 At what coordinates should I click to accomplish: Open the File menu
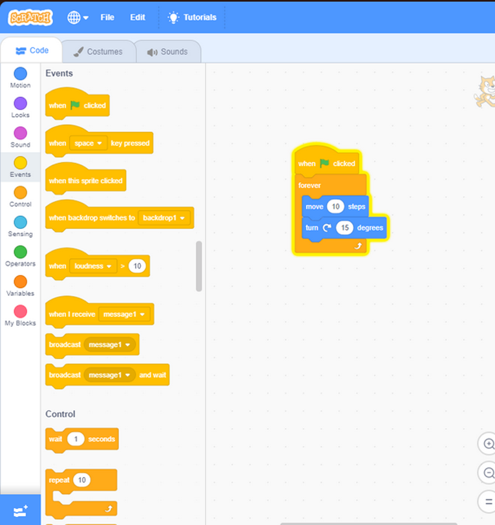[107, 17]
